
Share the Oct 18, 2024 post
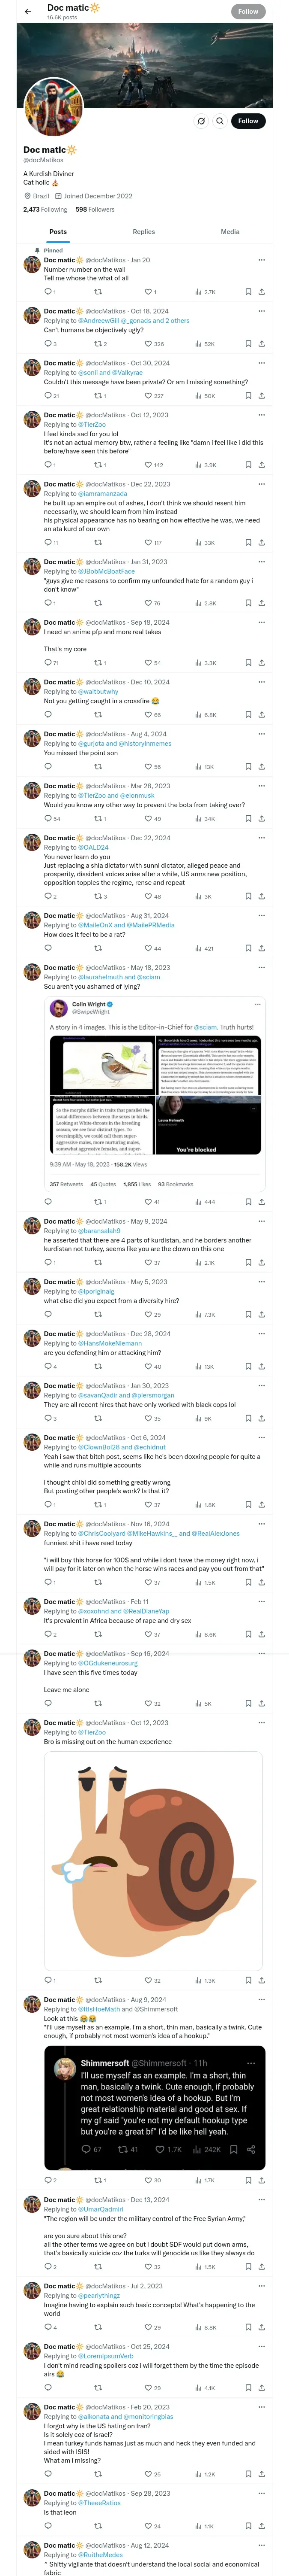click(261, 344)
